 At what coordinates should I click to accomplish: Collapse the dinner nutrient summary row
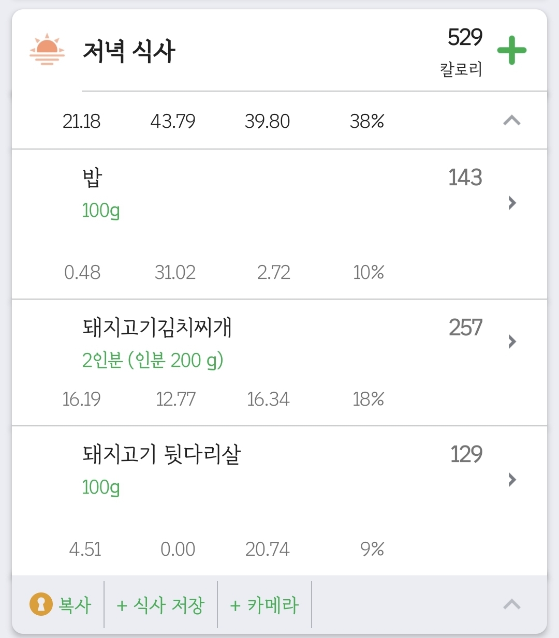click(511, 121)
